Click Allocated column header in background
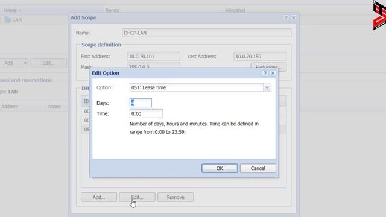The image size is (386, 217). (235, 10)
